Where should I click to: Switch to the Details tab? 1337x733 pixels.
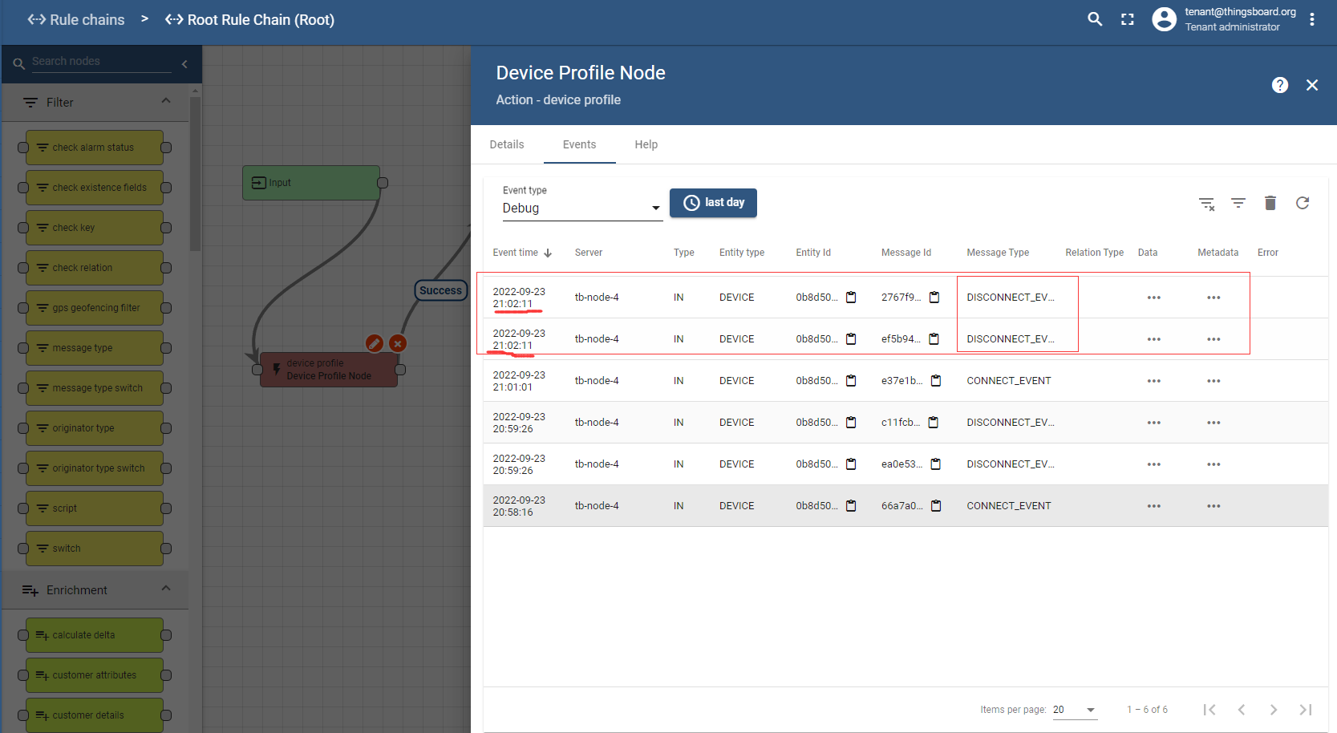point(507,144)
